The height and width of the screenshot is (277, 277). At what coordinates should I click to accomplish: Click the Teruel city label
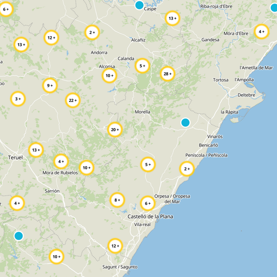(x=15, y=158)
